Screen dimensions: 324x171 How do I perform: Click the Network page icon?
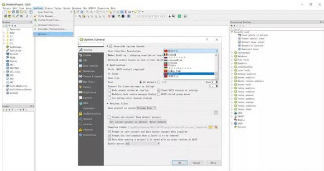81,119
